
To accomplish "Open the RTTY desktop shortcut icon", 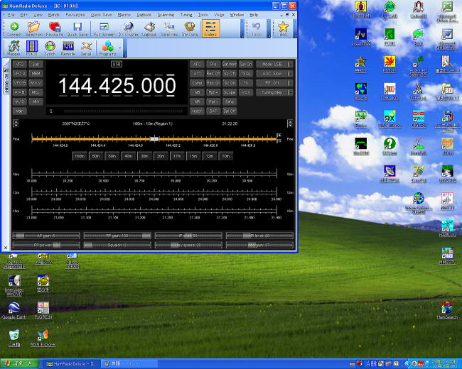I will (x=447, y=201).
